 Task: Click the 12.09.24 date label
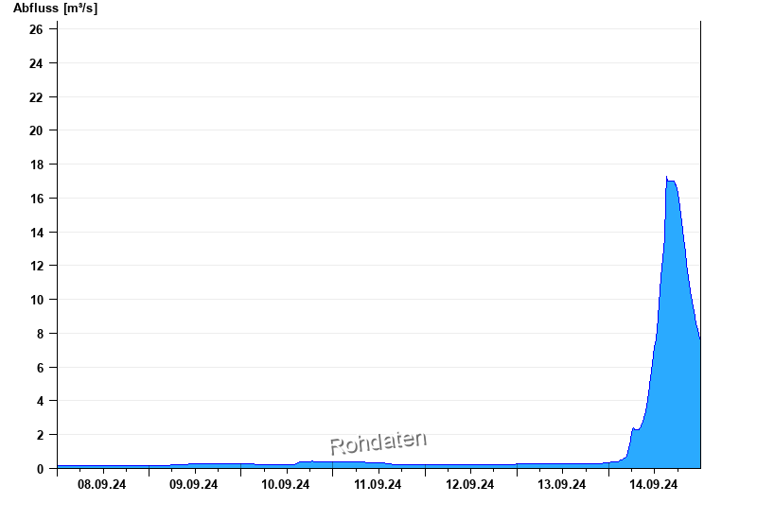click(x=470, y=485)
